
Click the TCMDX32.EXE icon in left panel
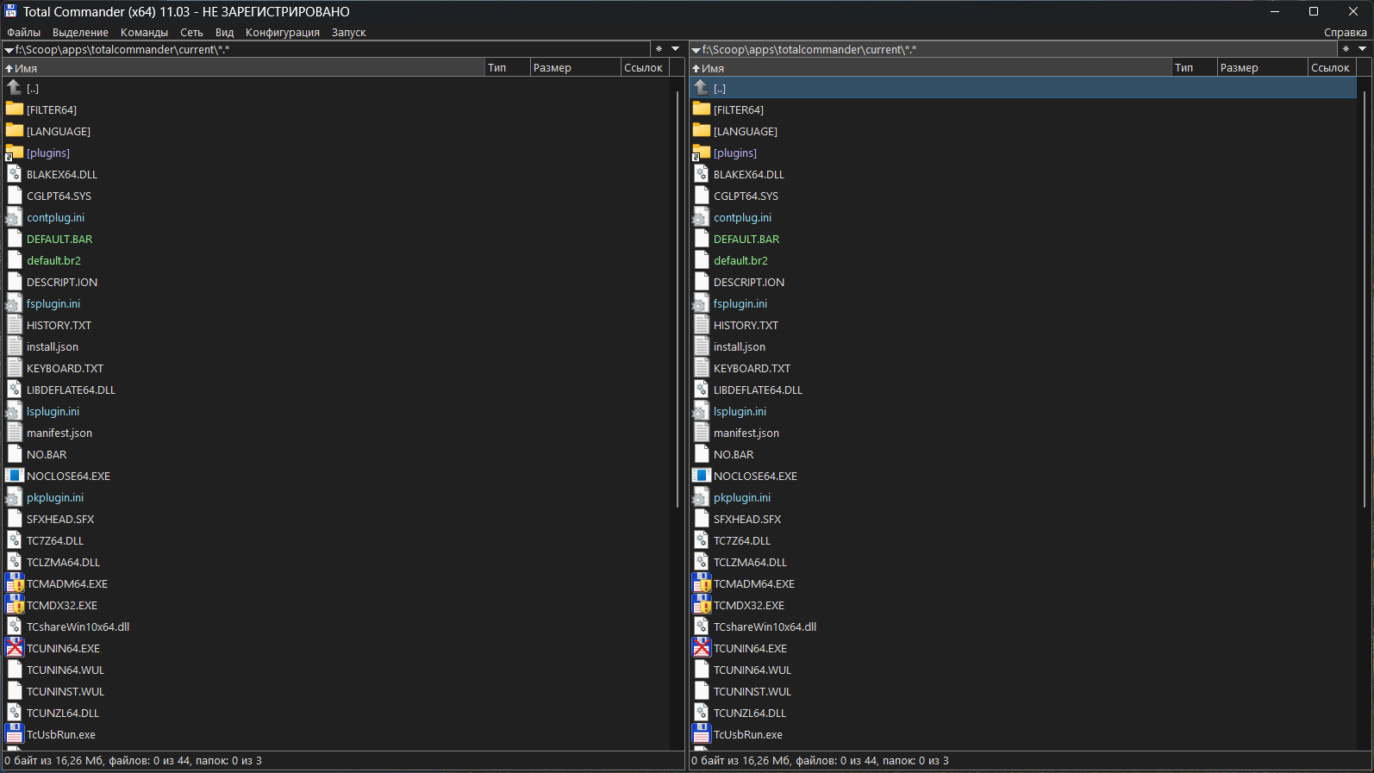[x=14, y=605]
